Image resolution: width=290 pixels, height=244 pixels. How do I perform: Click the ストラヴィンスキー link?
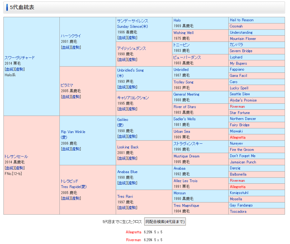[x=188, y=143]
